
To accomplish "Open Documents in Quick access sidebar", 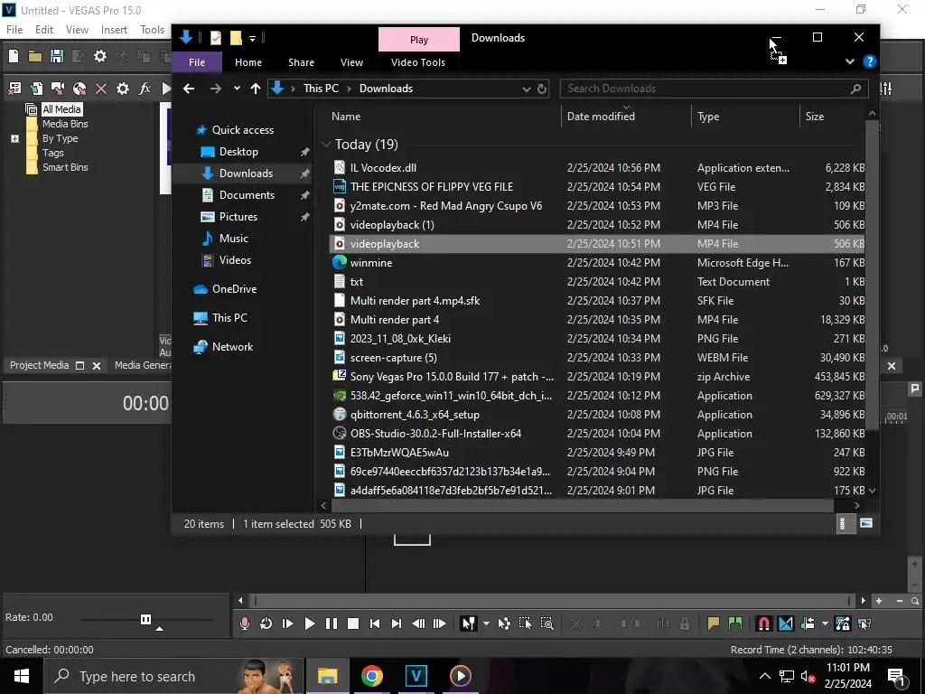I will point(247,195).
